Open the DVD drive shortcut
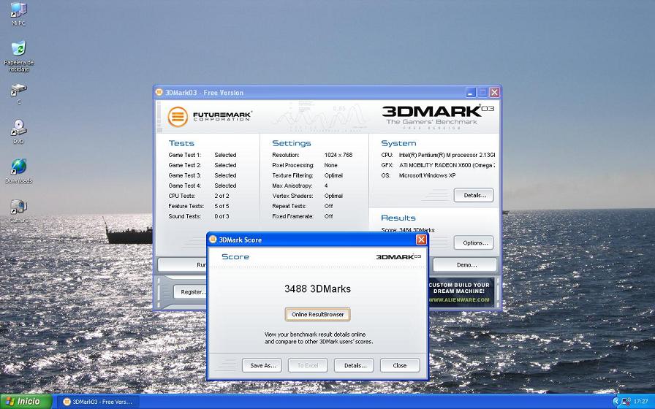Image resolution: width=655 pixels, height=409 pixels. (18, 129)
